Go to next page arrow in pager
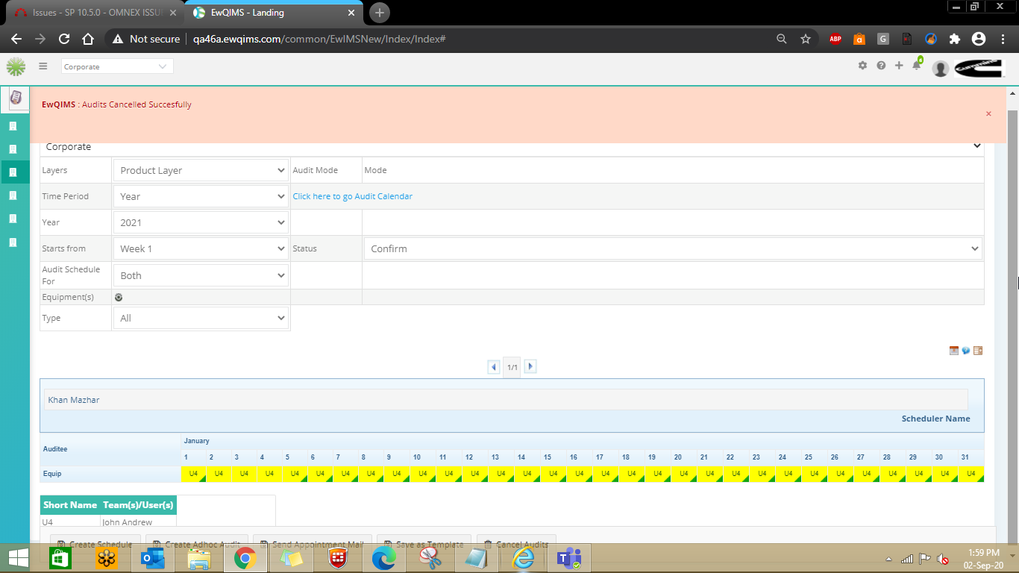The image size is (1019, 573). click(x=530, y=366)
